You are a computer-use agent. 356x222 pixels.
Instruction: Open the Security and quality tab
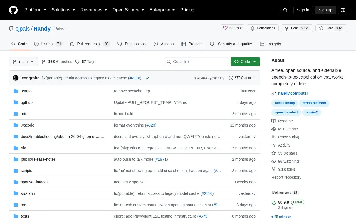click(x=231, y=44)
